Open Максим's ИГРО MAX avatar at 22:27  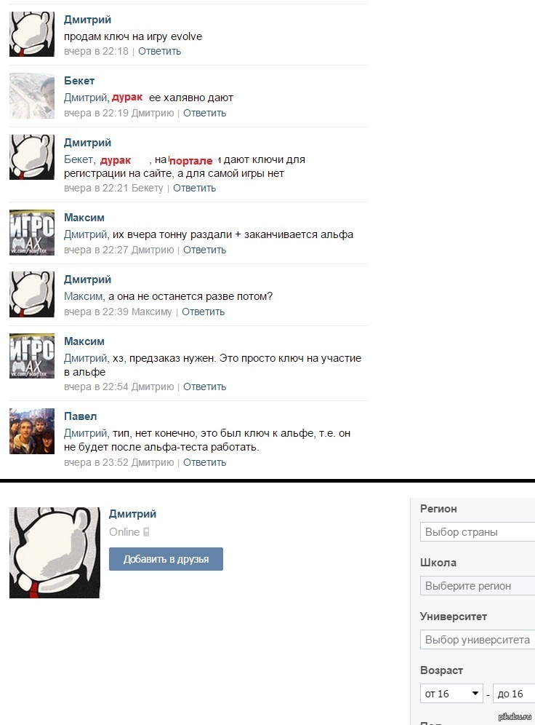tap(32, 233)
